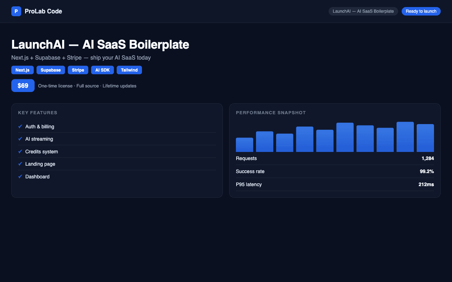Screen dimensions: 452x282
Task: Click the first, shortest bar in the chart
Action: pos(244,145)
